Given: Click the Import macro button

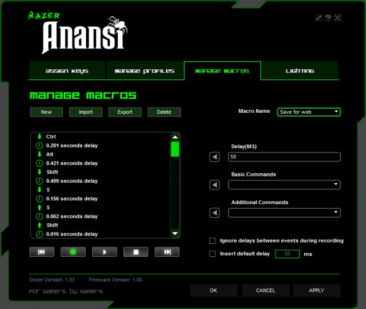Looking at the screenshot, I should [86, 112].
